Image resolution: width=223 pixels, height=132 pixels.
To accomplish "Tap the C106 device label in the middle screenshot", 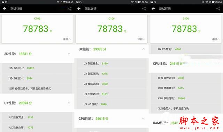I will point(111,18).
